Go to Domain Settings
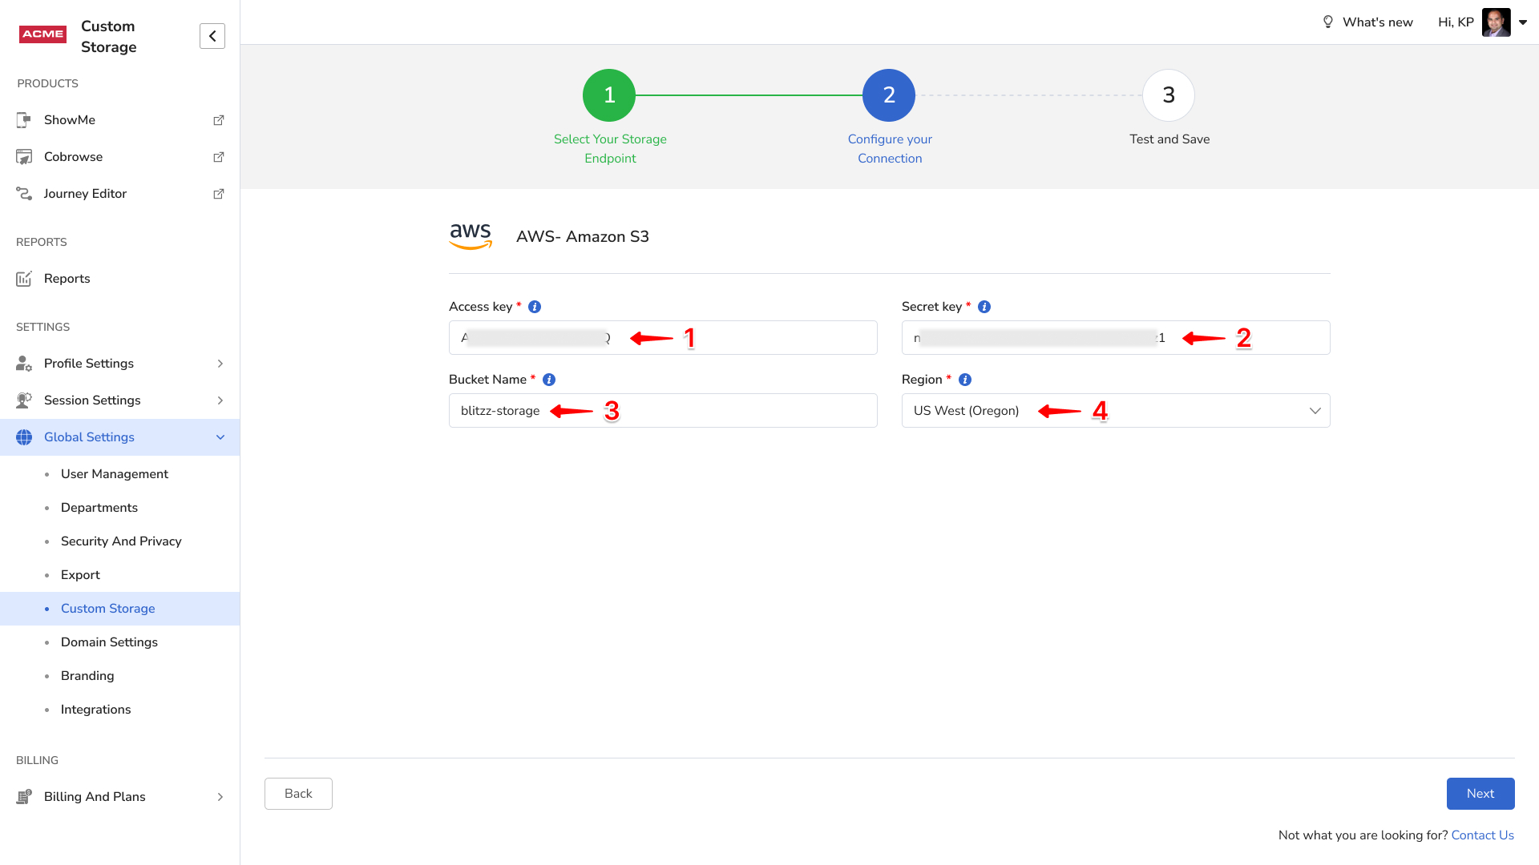 pos(109,642)
